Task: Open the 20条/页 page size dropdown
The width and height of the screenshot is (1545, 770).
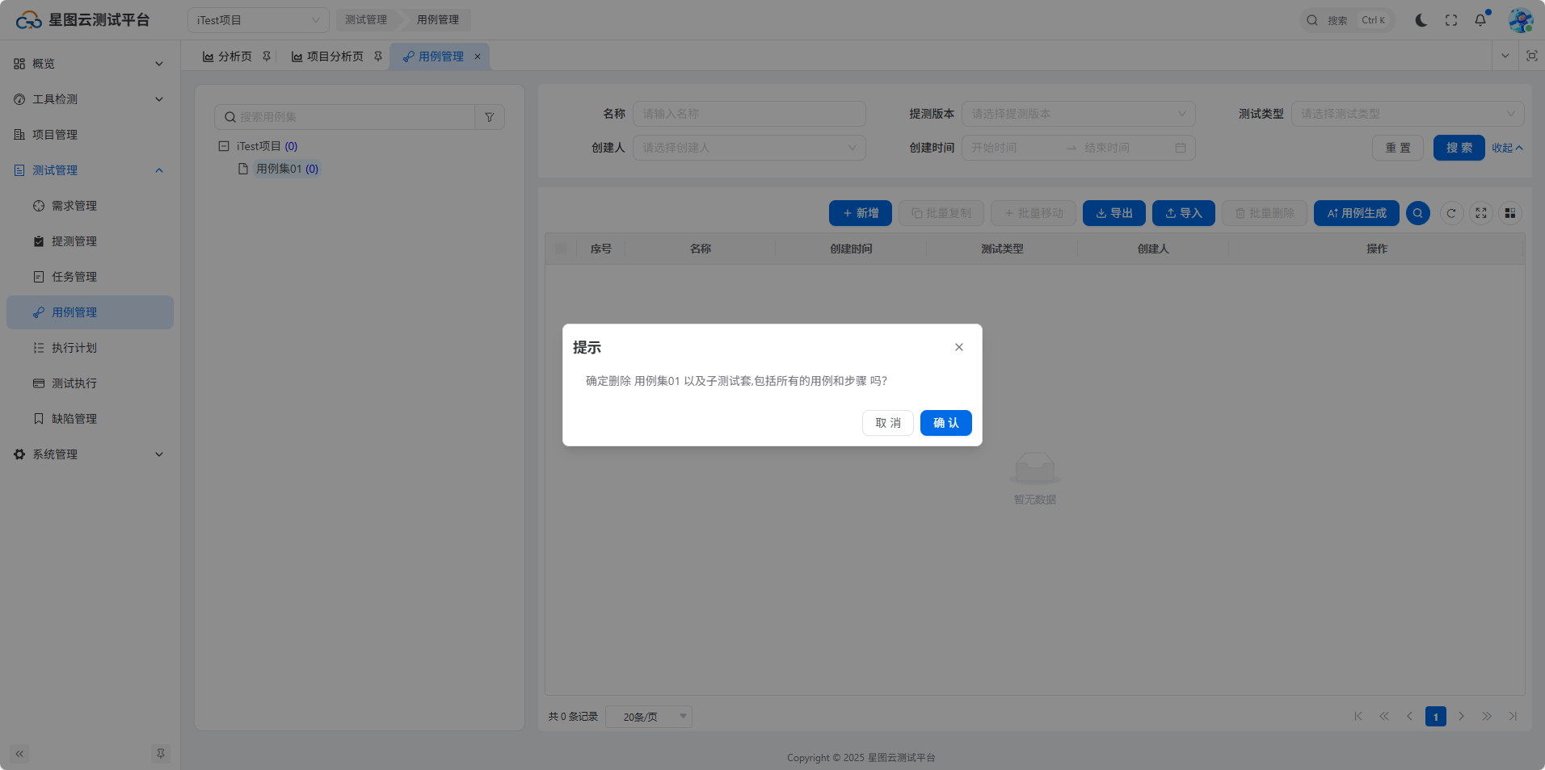Action: coord(649,717)
